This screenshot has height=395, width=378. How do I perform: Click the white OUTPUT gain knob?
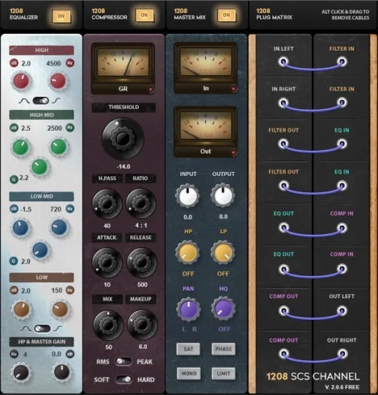coord(223,195)
